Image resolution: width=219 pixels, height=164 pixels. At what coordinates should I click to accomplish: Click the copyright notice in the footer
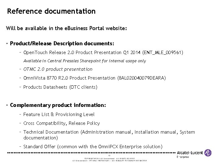(x=109, y=158)
